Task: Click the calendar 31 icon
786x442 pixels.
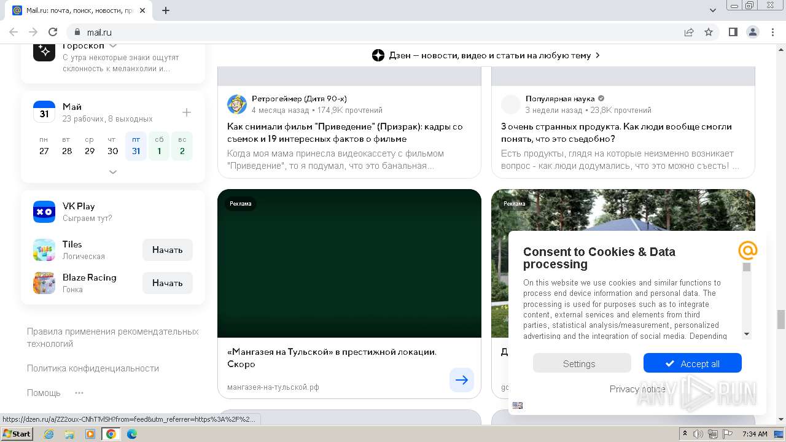Action: (x=44, y=112)
